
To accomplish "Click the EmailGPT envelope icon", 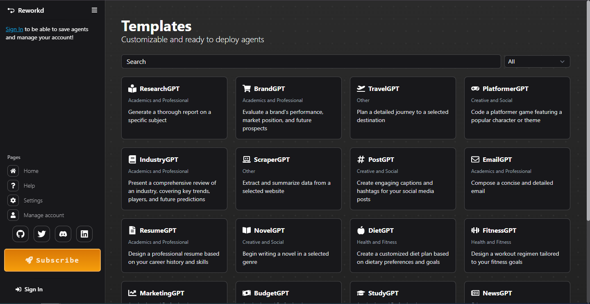I will coord(475,159).
